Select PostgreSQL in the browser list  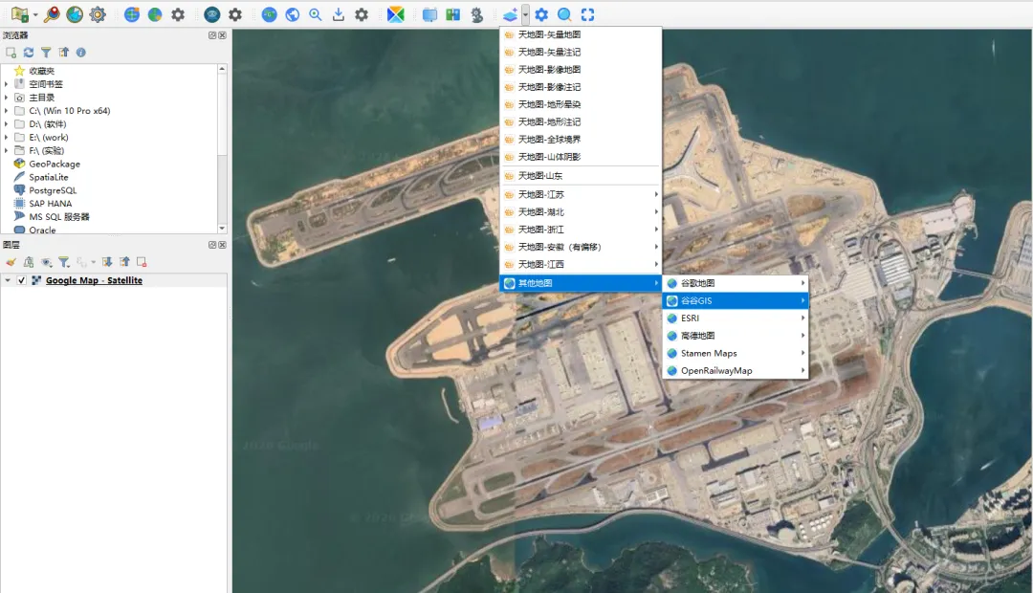pos(53,190)
